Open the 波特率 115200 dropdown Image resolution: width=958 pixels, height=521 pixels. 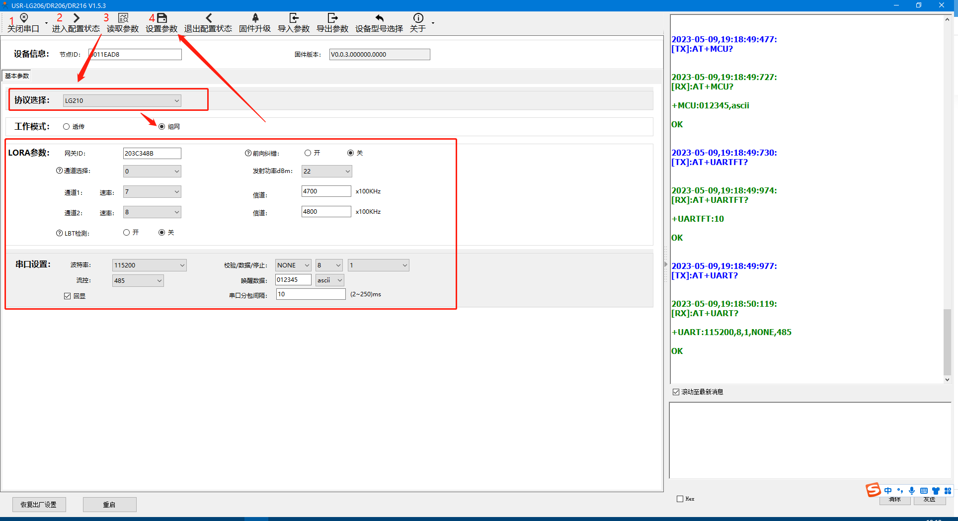pos(149,265)
